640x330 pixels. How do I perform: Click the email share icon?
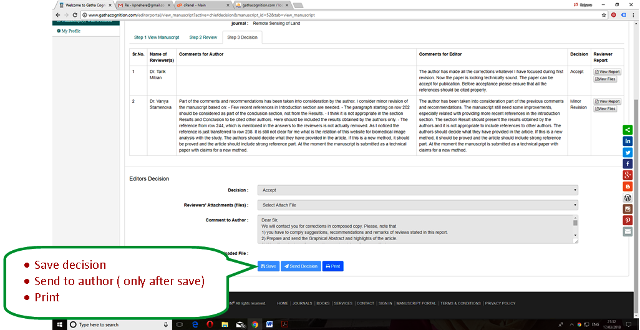coord(628,231)
